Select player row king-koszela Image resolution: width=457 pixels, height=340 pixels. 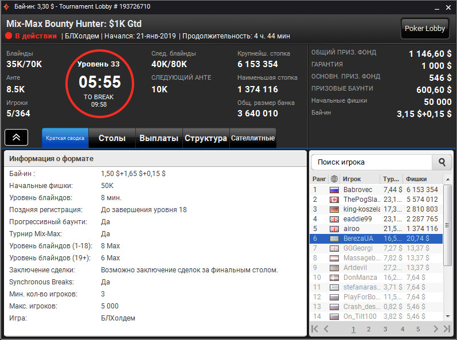pyautogui.click(x=376, y=209)
